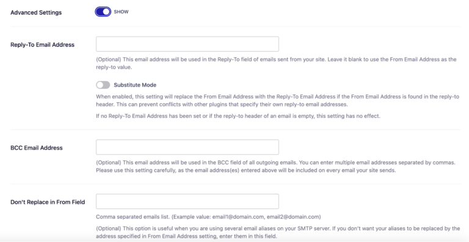The height and width of the screenshot is (242, 469).
Task: Click the SMTP email aliases description paragraph
Action: pos(278,232)
